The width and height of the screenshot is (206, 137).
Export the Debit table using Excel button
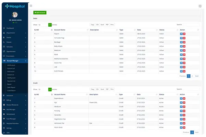click(102, 25)
